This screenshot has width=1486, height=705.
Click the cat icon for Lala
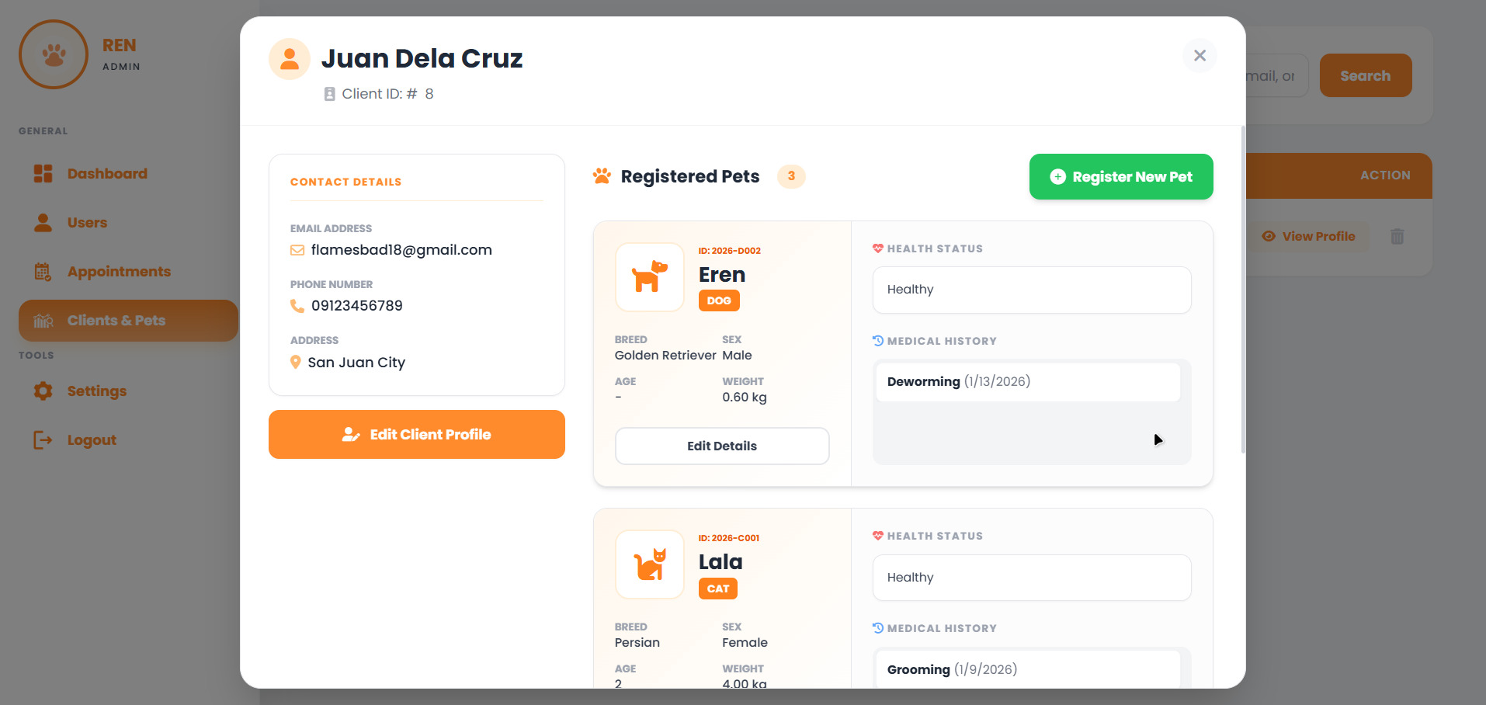[650, 564]
